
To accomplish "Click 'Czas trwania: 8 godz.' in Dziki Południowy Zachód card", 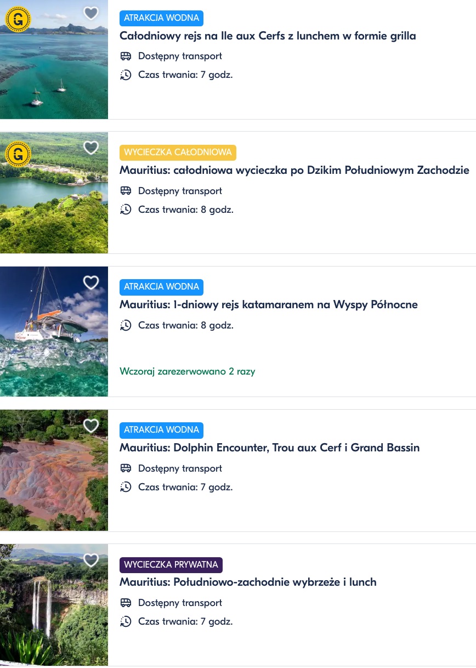I will click(x=186, y=210).
